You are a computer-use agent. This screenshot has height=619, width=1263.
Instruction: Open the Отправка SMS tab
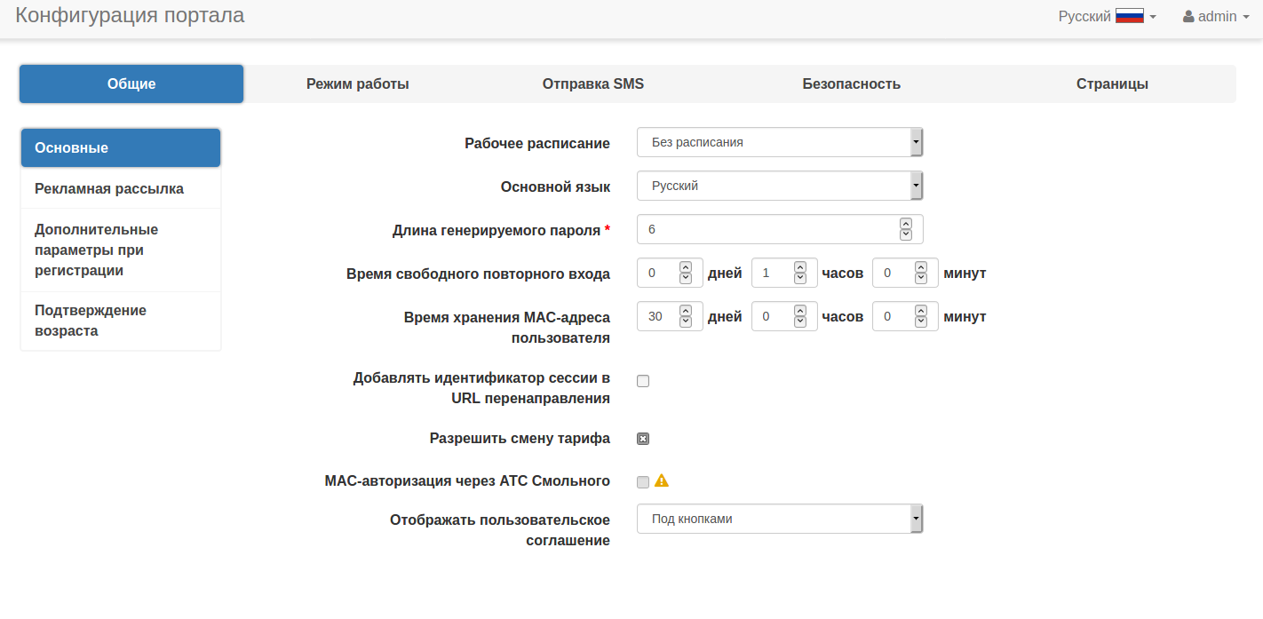[592, 83]
